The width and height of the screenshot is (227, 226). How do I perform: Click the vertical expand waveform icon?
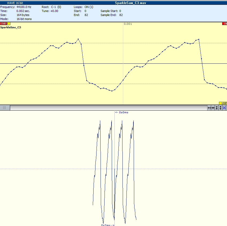tap(220, 108)
